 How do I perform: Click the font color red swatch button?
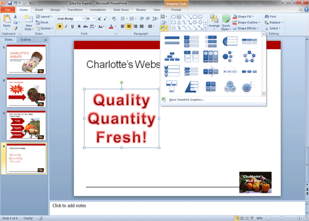(x=111, y=26)
